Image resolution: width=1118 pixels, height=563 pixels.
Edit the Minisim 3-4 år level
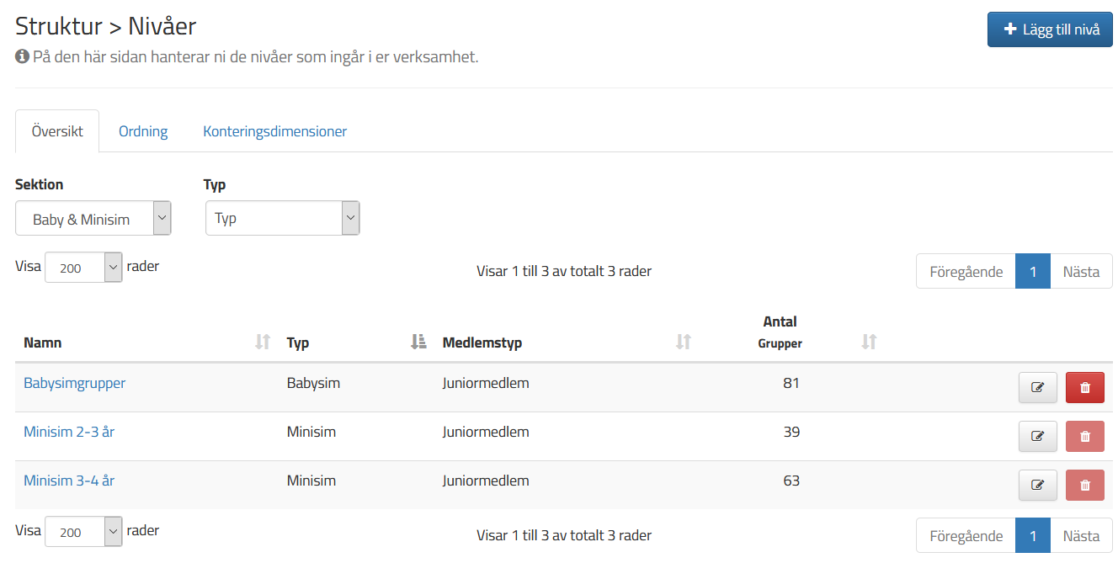1037,486
